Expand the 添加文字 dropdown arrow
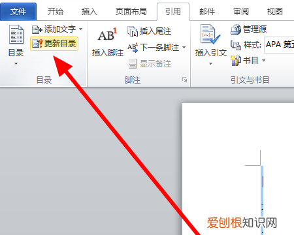The image size is (294, 235). pyautogui.click(x=81, y=29)
